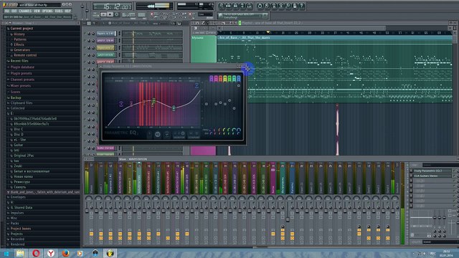Click the Compare button in Parametric EQ 2
Viewport: 459px width, 258px height.
click(x=194, y=135)
